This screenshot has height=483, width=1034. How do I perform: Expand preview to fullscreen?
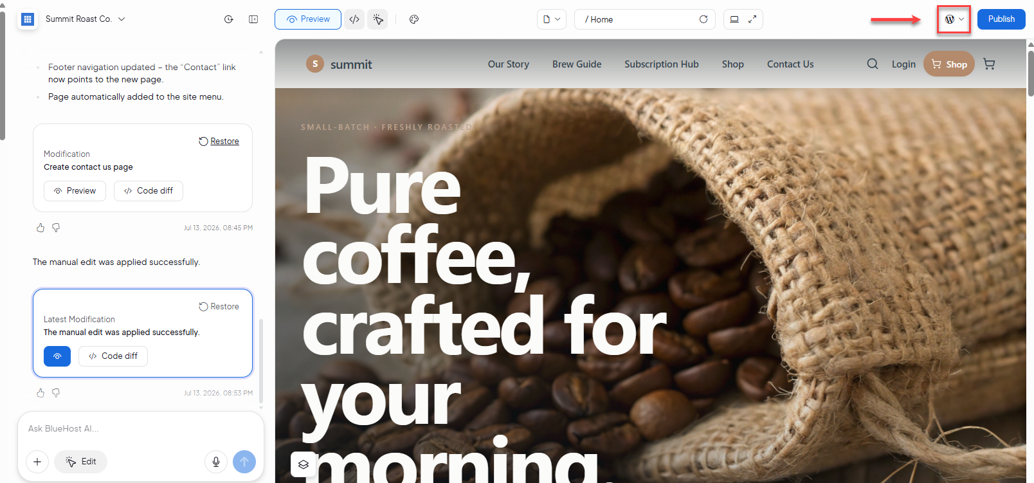[x=752, y=19]
